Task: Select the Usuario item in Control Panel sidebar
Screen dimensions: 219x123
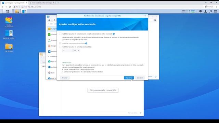Action: tap(52, 40)
